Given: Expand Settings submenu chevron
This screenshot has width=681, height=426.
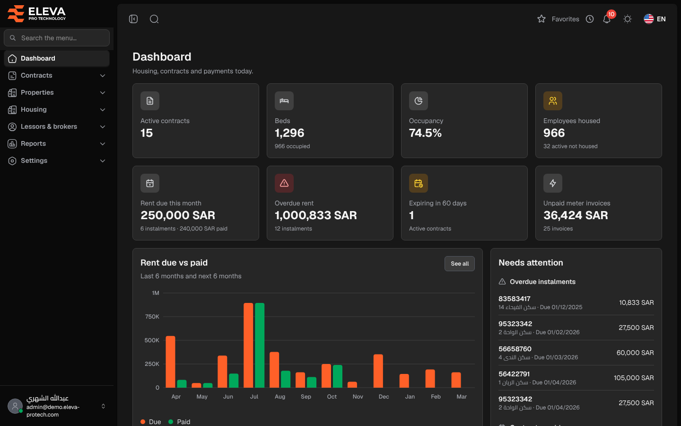Looking at the screenshot, I should click(x=103, y=161).
